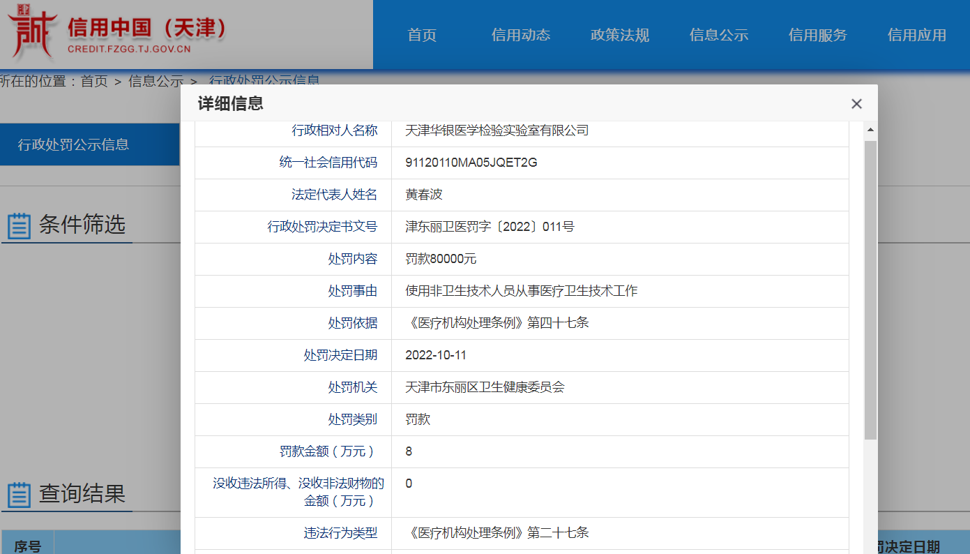Click the 处罚类别 value 罚款
This screenshot has height=554, width=970.
point(418,419)
